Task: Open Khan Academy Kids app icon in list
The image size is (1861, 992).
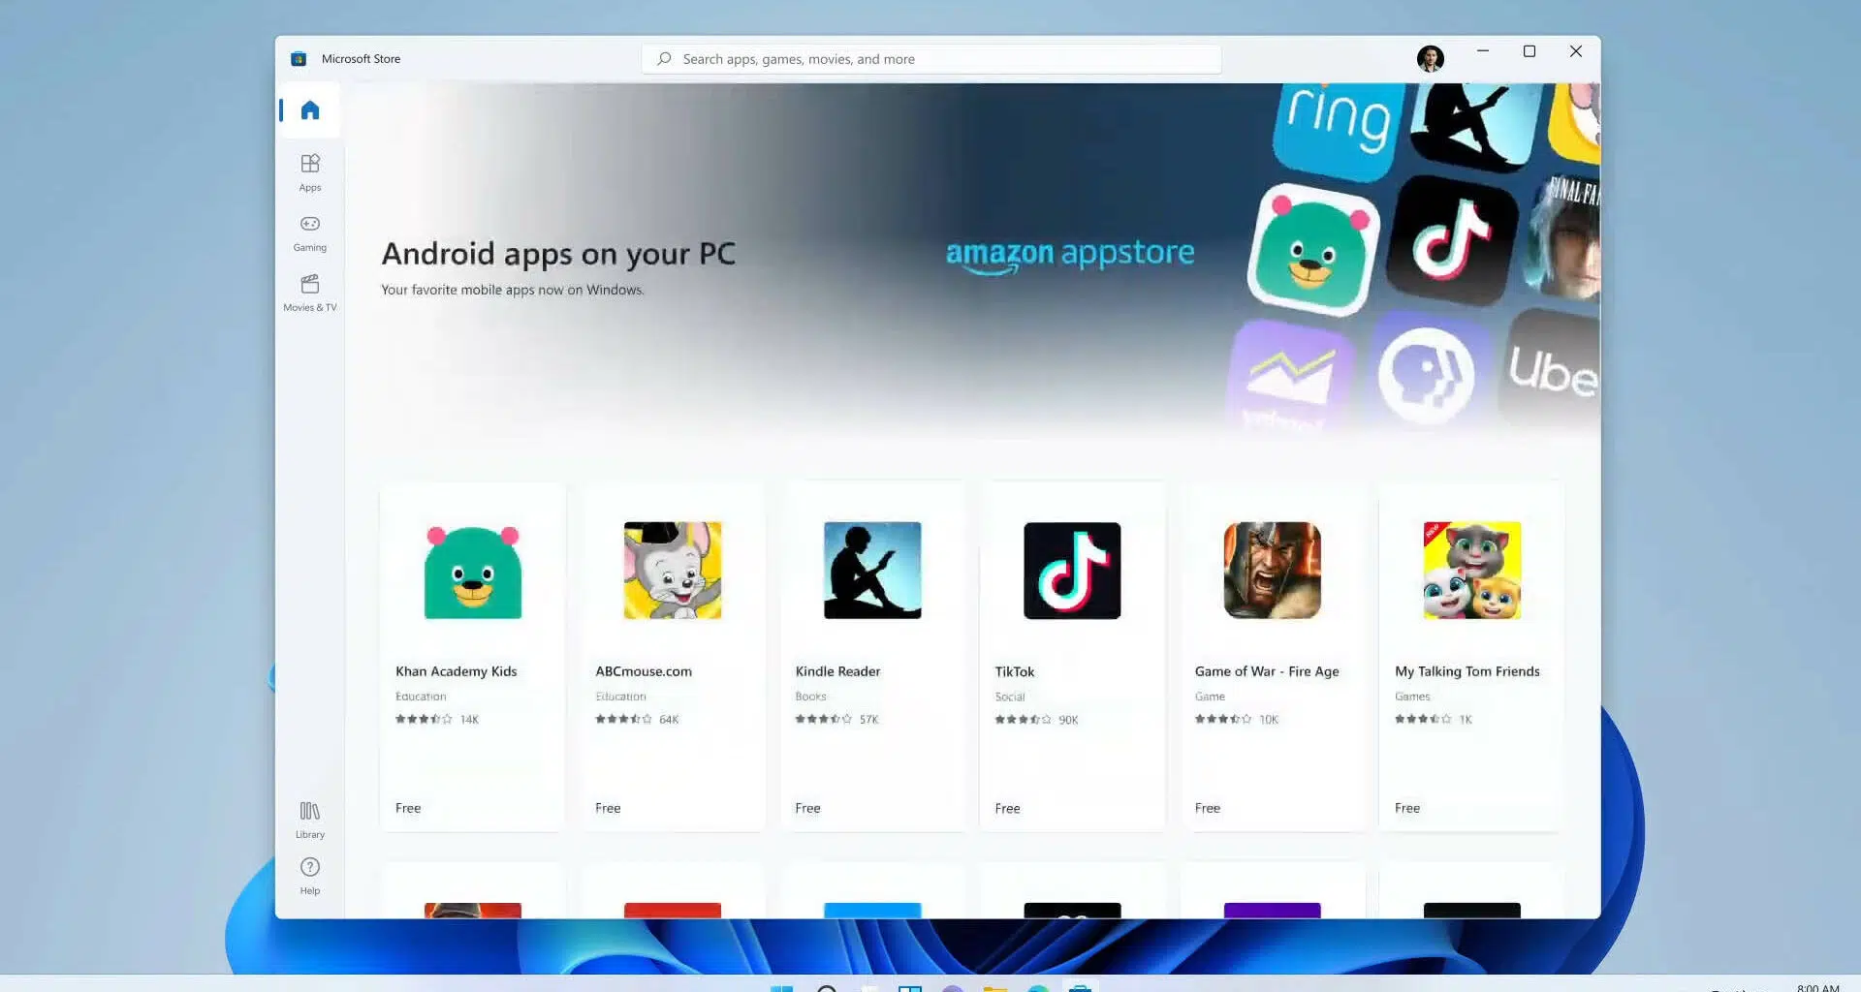Action: 473,571
